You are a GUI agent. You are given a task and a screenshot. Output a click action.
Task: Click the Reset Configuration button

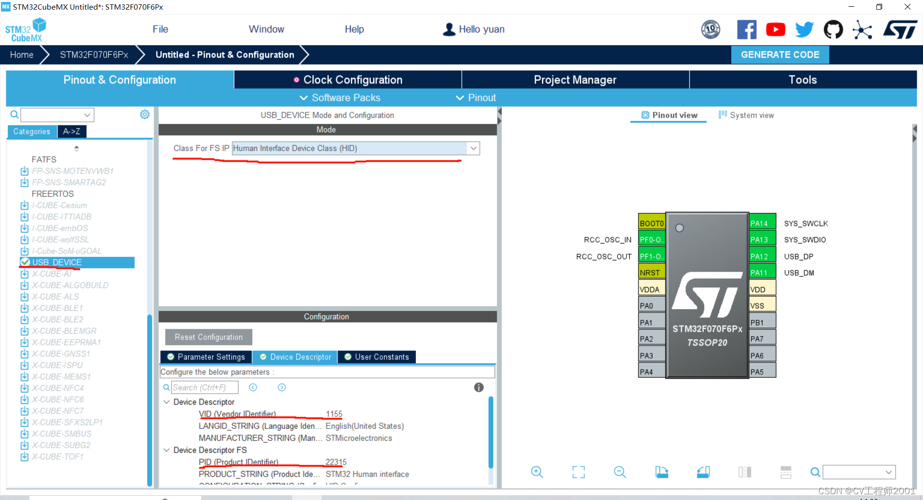point(209,337)
